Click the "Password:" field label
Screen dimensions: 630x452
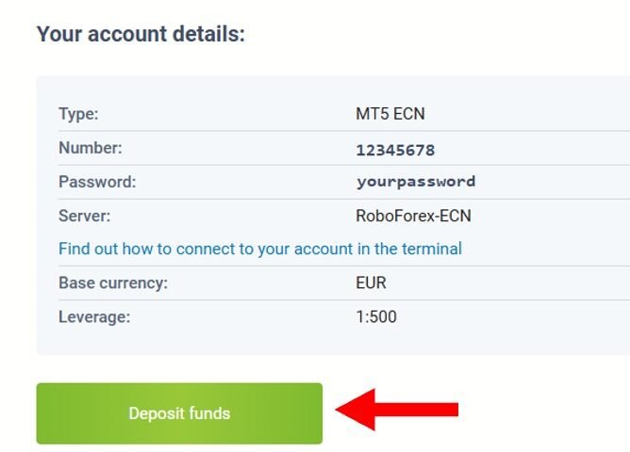click(x=97, y=182)
